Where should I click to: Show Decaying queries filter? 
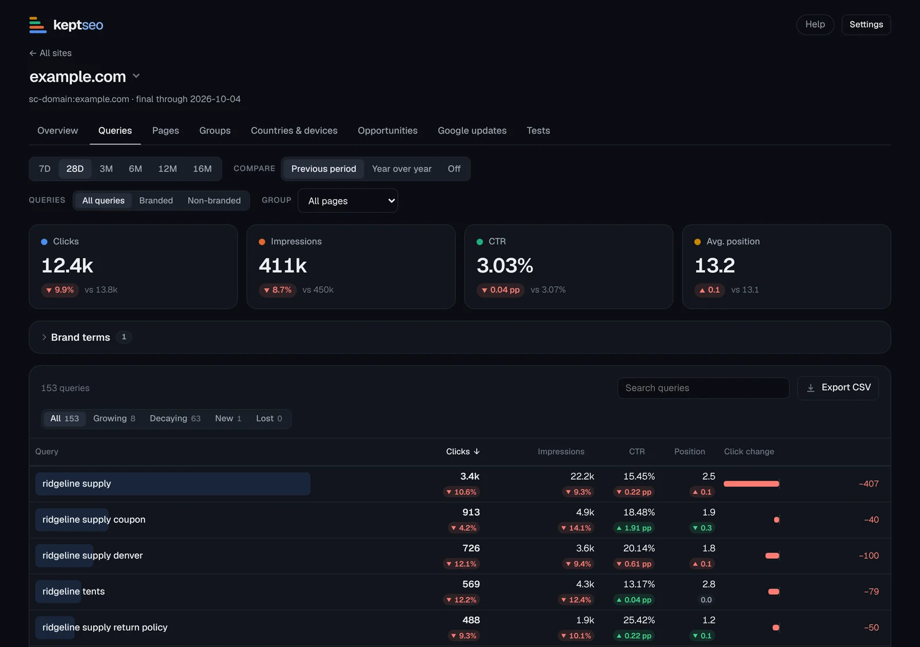[x=175, y=419]
